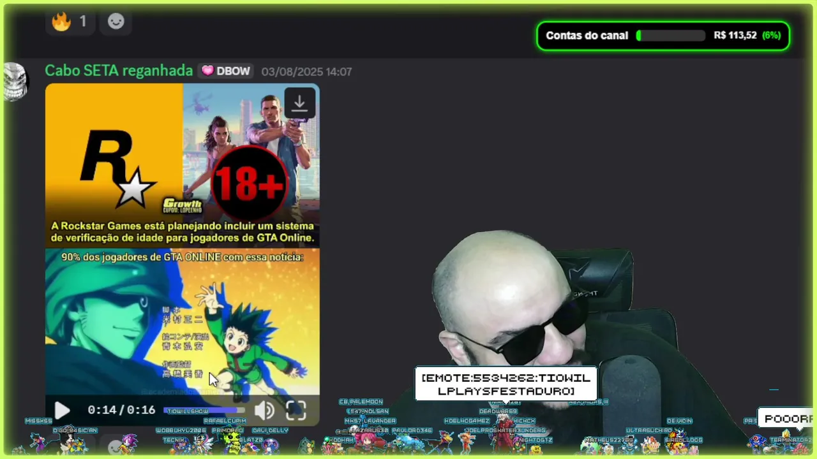The height and width of the screenshot is (459, 817).
Task: Play the GTA Online meme video
Action: click(x=62, y=411)
